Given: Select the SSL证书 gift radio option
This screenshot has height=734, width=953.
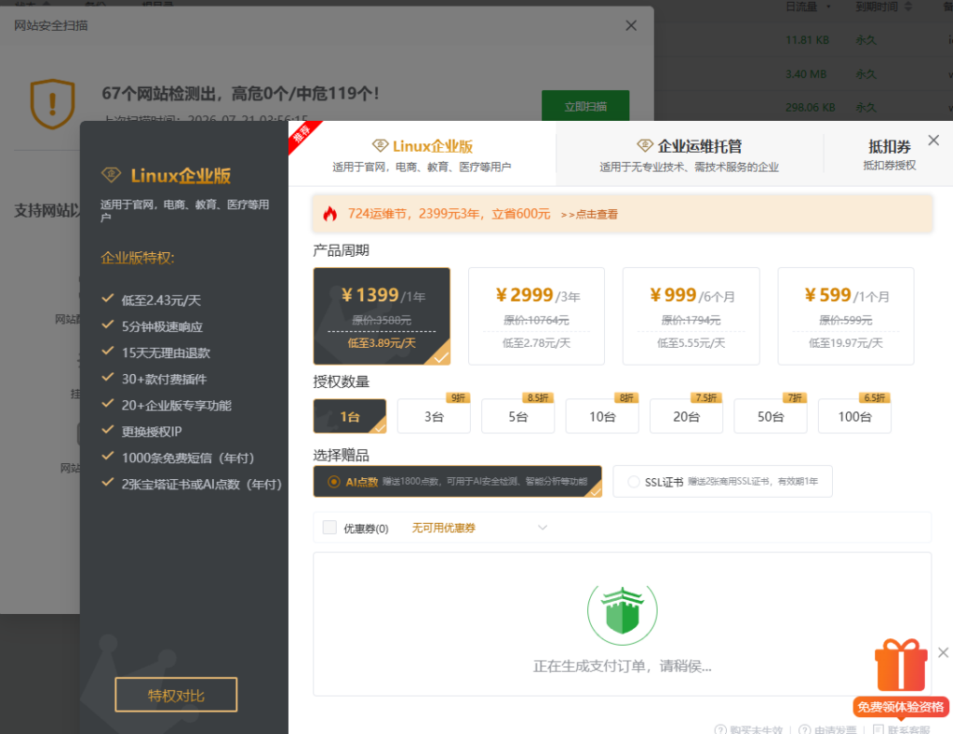Looking at the screenshot, I should coord(633,482).
